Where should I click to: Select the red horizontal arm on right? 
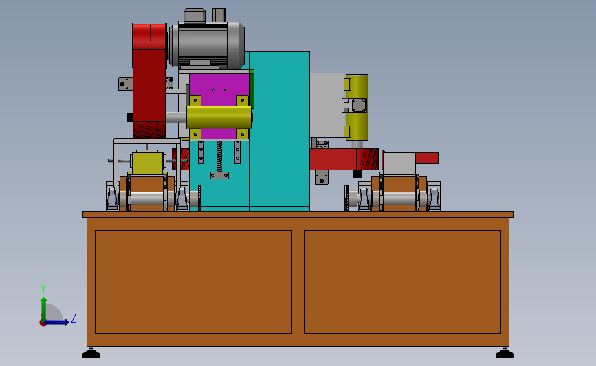pyautogui.click(x=344, y=159)
